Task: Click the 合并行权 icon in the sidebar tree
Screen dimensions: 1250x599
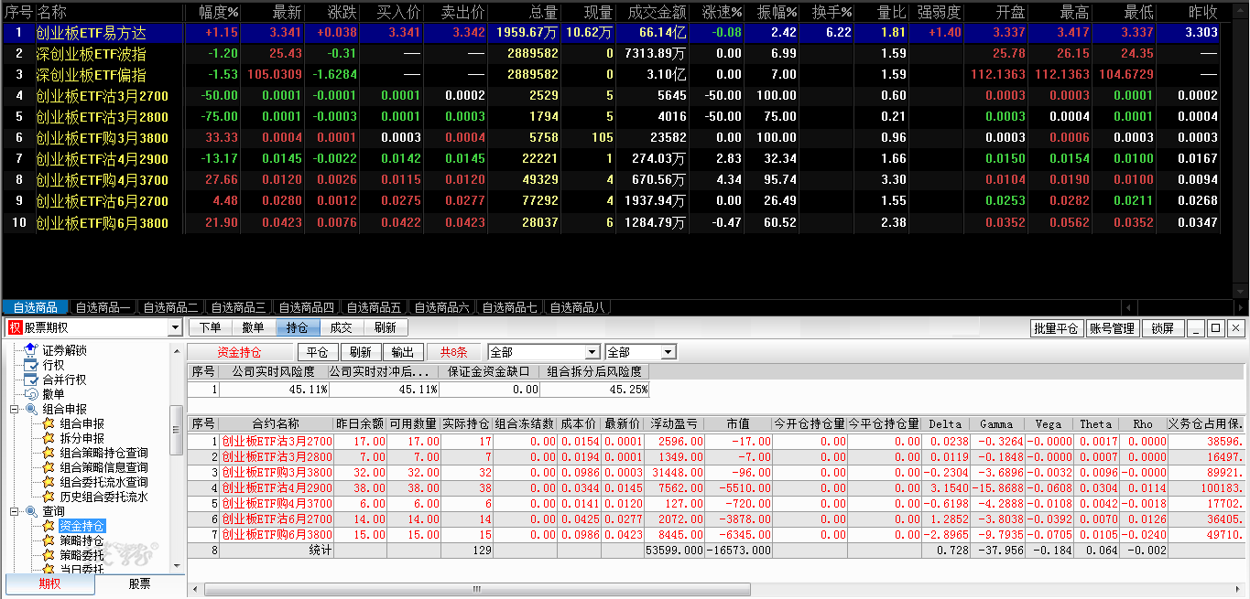Action: pos(31,380)
